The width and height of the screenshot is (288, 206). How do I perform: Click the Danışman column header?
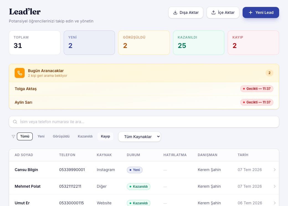[x=207, y=155]
